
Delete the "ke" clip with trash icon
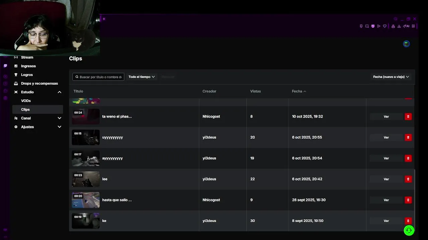[x=408, y=221]
